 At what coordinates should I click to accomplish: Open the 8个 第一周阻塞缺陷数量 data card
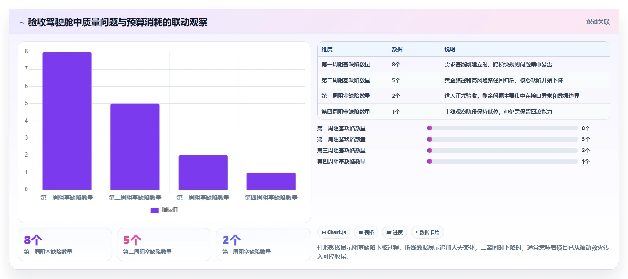pos(65,244)
